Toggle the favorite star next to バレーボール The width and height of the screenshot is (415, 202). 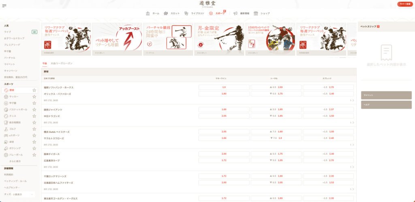pos(34,155)
